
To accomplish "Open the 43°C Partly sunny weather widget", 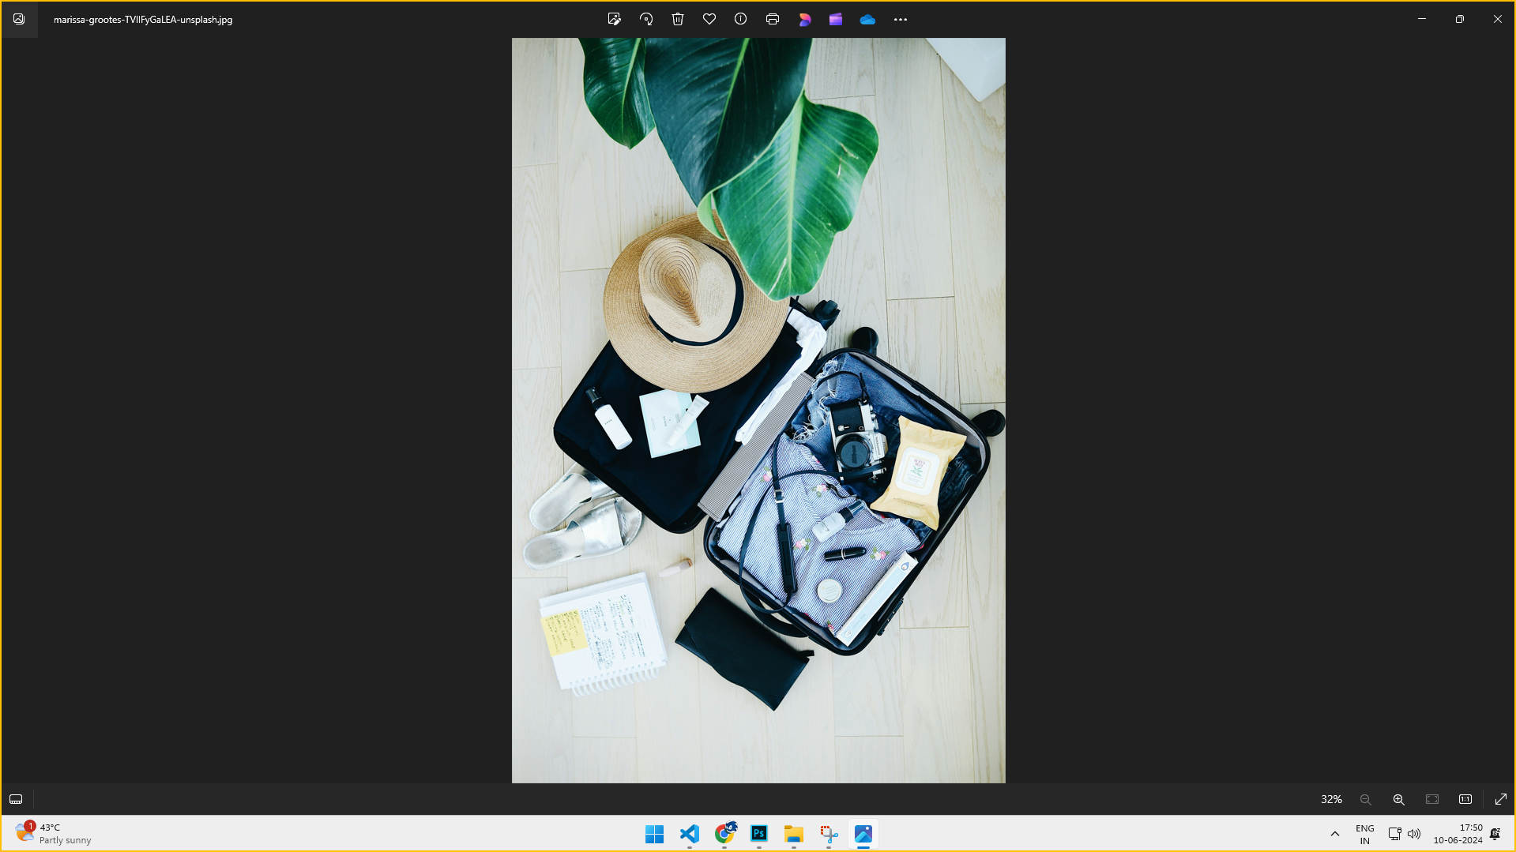I will (x=54, y=834).
